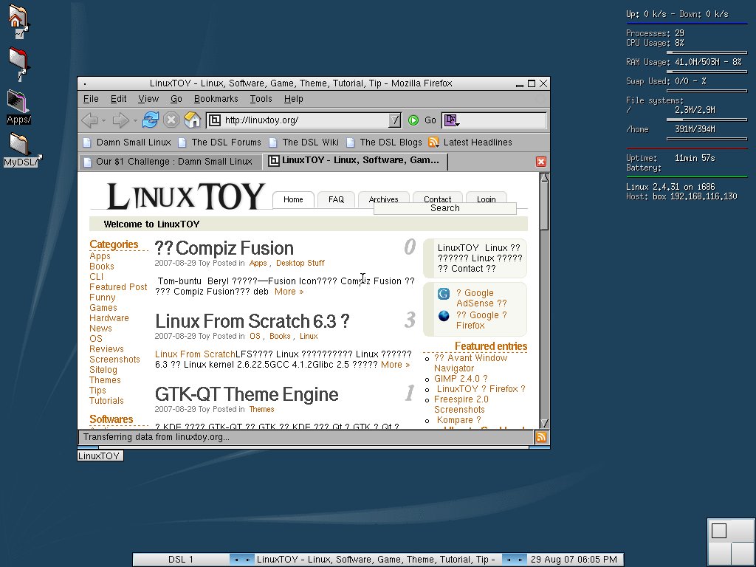Click the scrollbar up arrow
756x567 pixels.
(544, 177)
